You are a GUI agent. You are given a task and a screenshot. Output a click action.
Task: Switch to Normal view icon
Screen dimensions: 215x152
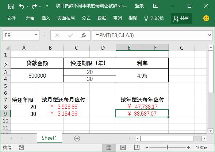pyautogui.click(x=109, y=148)
